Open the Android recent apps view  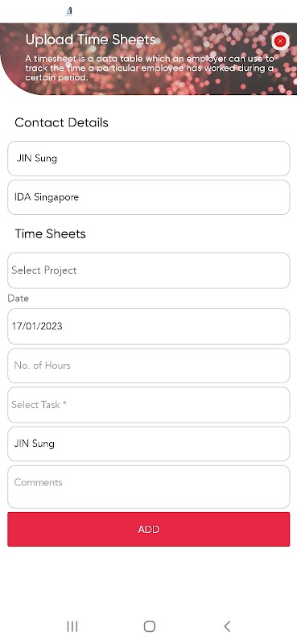point(72,626)
